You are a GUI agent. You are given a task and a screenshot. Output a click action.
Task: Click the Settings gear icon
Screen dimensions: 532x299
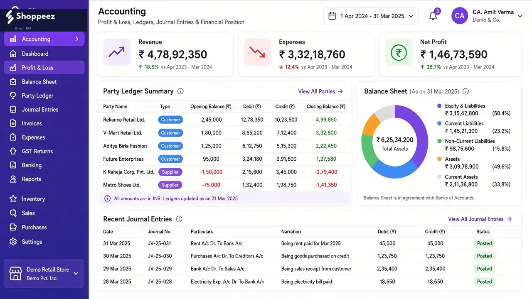click(x=13, y=242)
